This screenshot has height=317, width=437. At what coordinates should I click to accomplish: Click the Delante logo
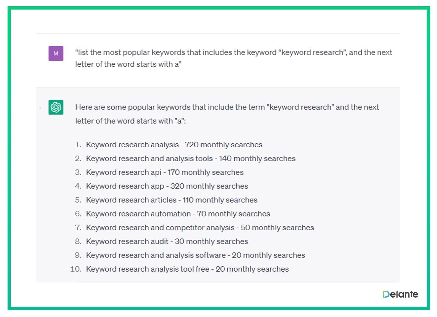(x=400, y=294)
